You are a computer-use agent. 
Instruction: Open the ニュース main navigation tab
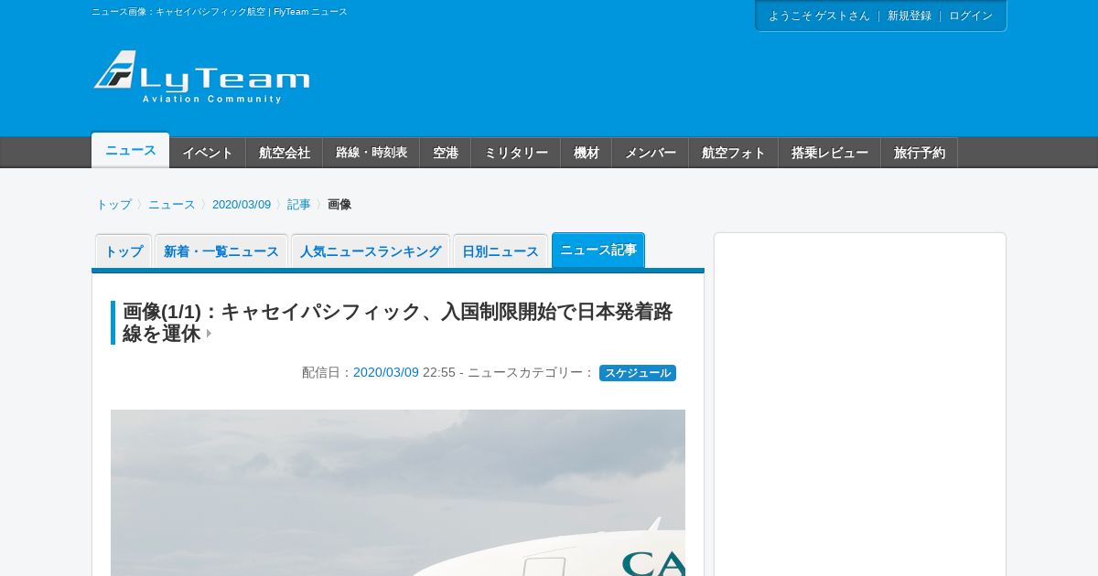coord(130,151)
